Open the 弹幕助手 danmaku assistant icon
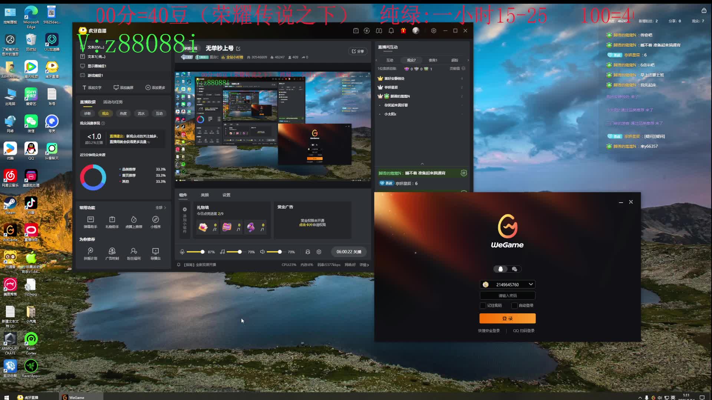 pos(90,220)
